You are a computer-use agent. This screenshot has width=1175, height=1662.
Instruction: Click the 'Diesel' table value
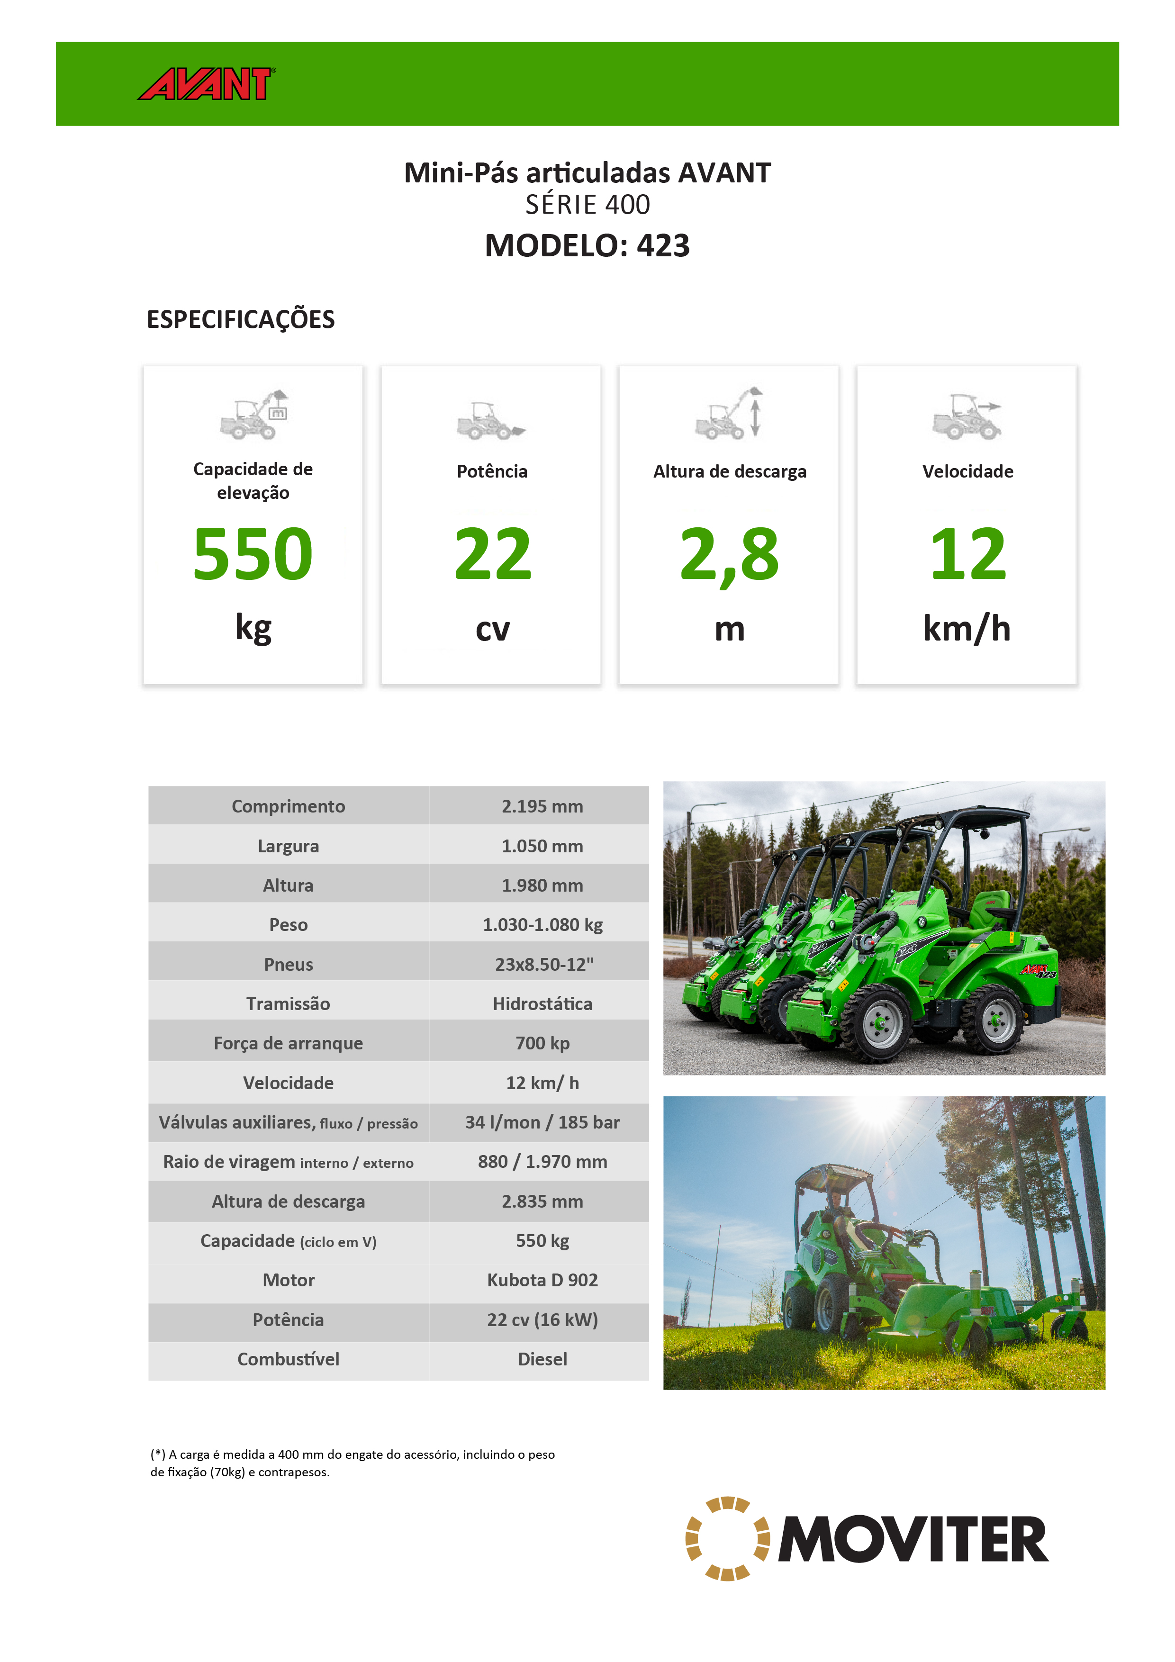coord(542,1359)
